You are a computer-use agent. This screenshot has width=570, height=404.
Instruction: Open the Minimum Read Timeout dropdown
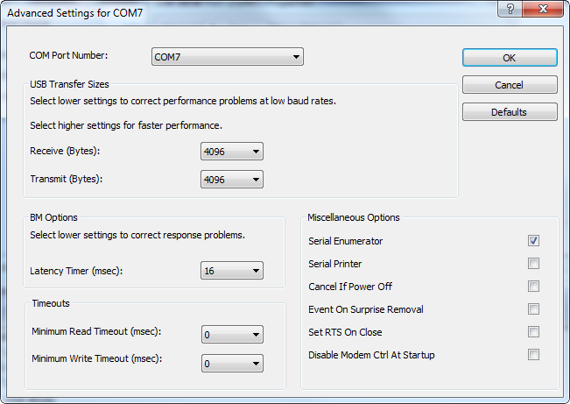[x=232, y=334]
